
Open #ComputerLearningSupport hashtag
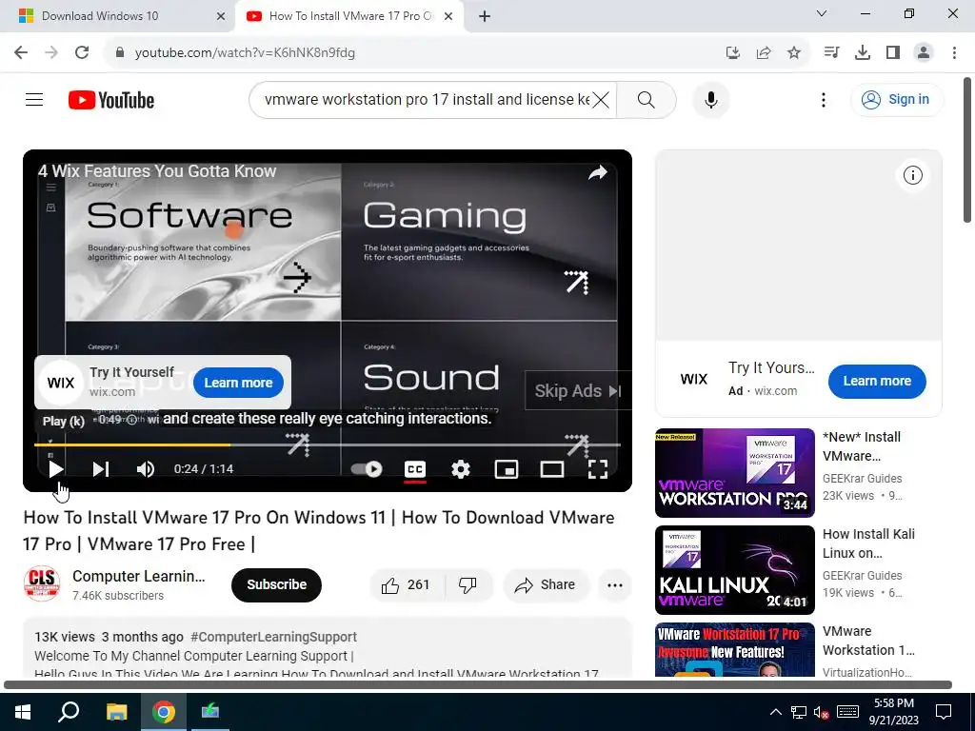tap(273, 637)
